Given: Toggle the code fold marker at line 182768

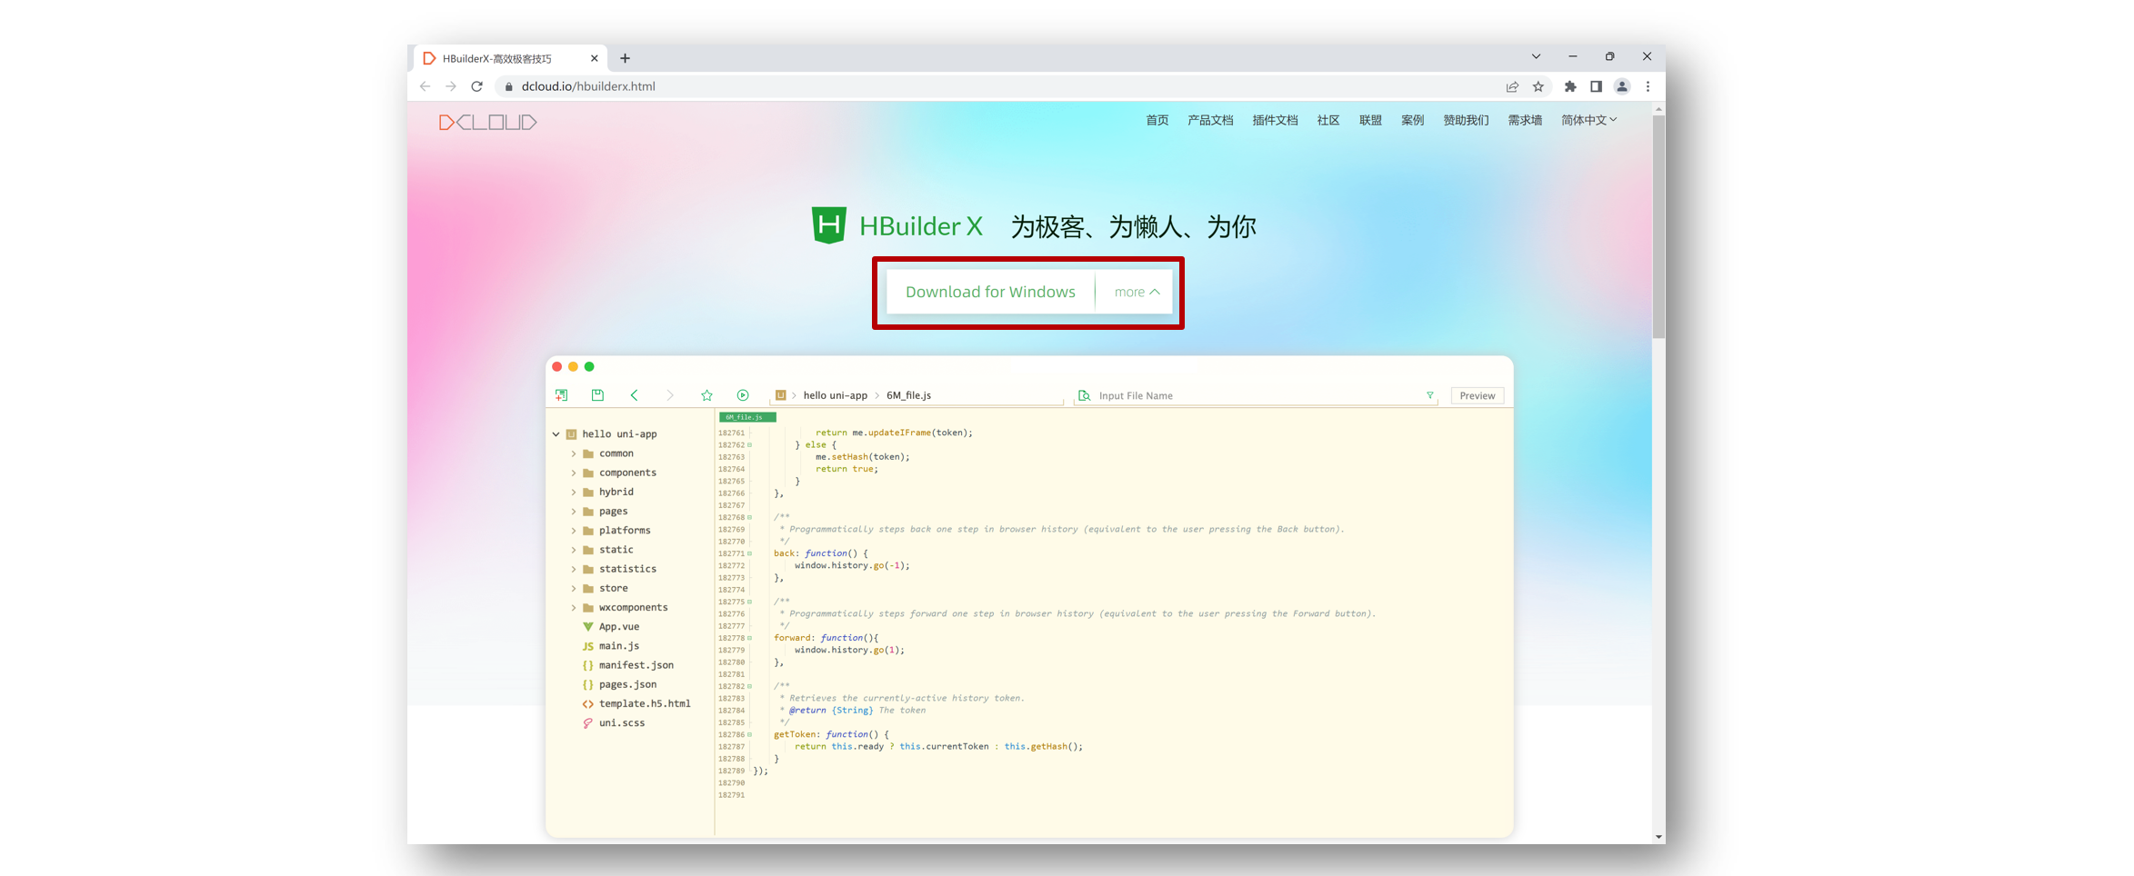Looking at the screenshot, I should [747, 516].
